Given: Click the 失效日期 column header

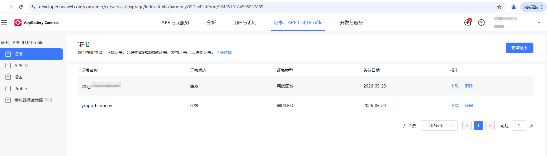Looking at the screenshot, I should point(372,70).
